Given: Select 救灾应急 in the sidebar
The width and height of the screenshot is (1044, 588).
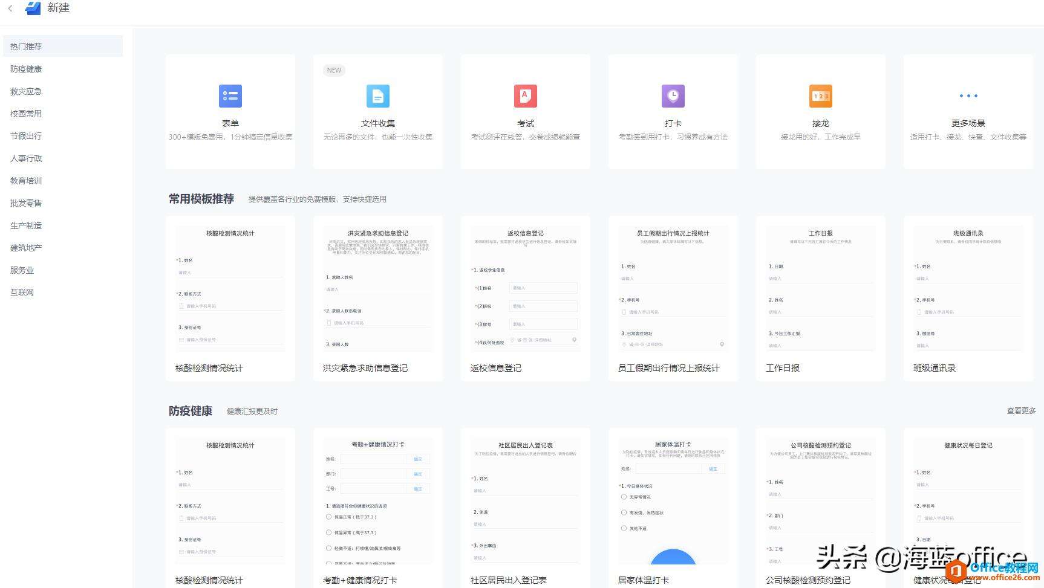Looking at the screenshot, I should coord(26,91).
